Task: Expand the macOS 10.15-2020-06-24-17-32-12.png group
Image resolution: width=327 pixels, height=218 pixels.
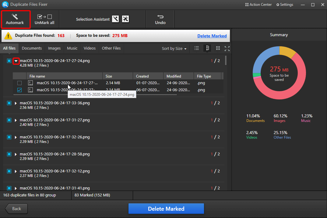Action: point(16,171)
